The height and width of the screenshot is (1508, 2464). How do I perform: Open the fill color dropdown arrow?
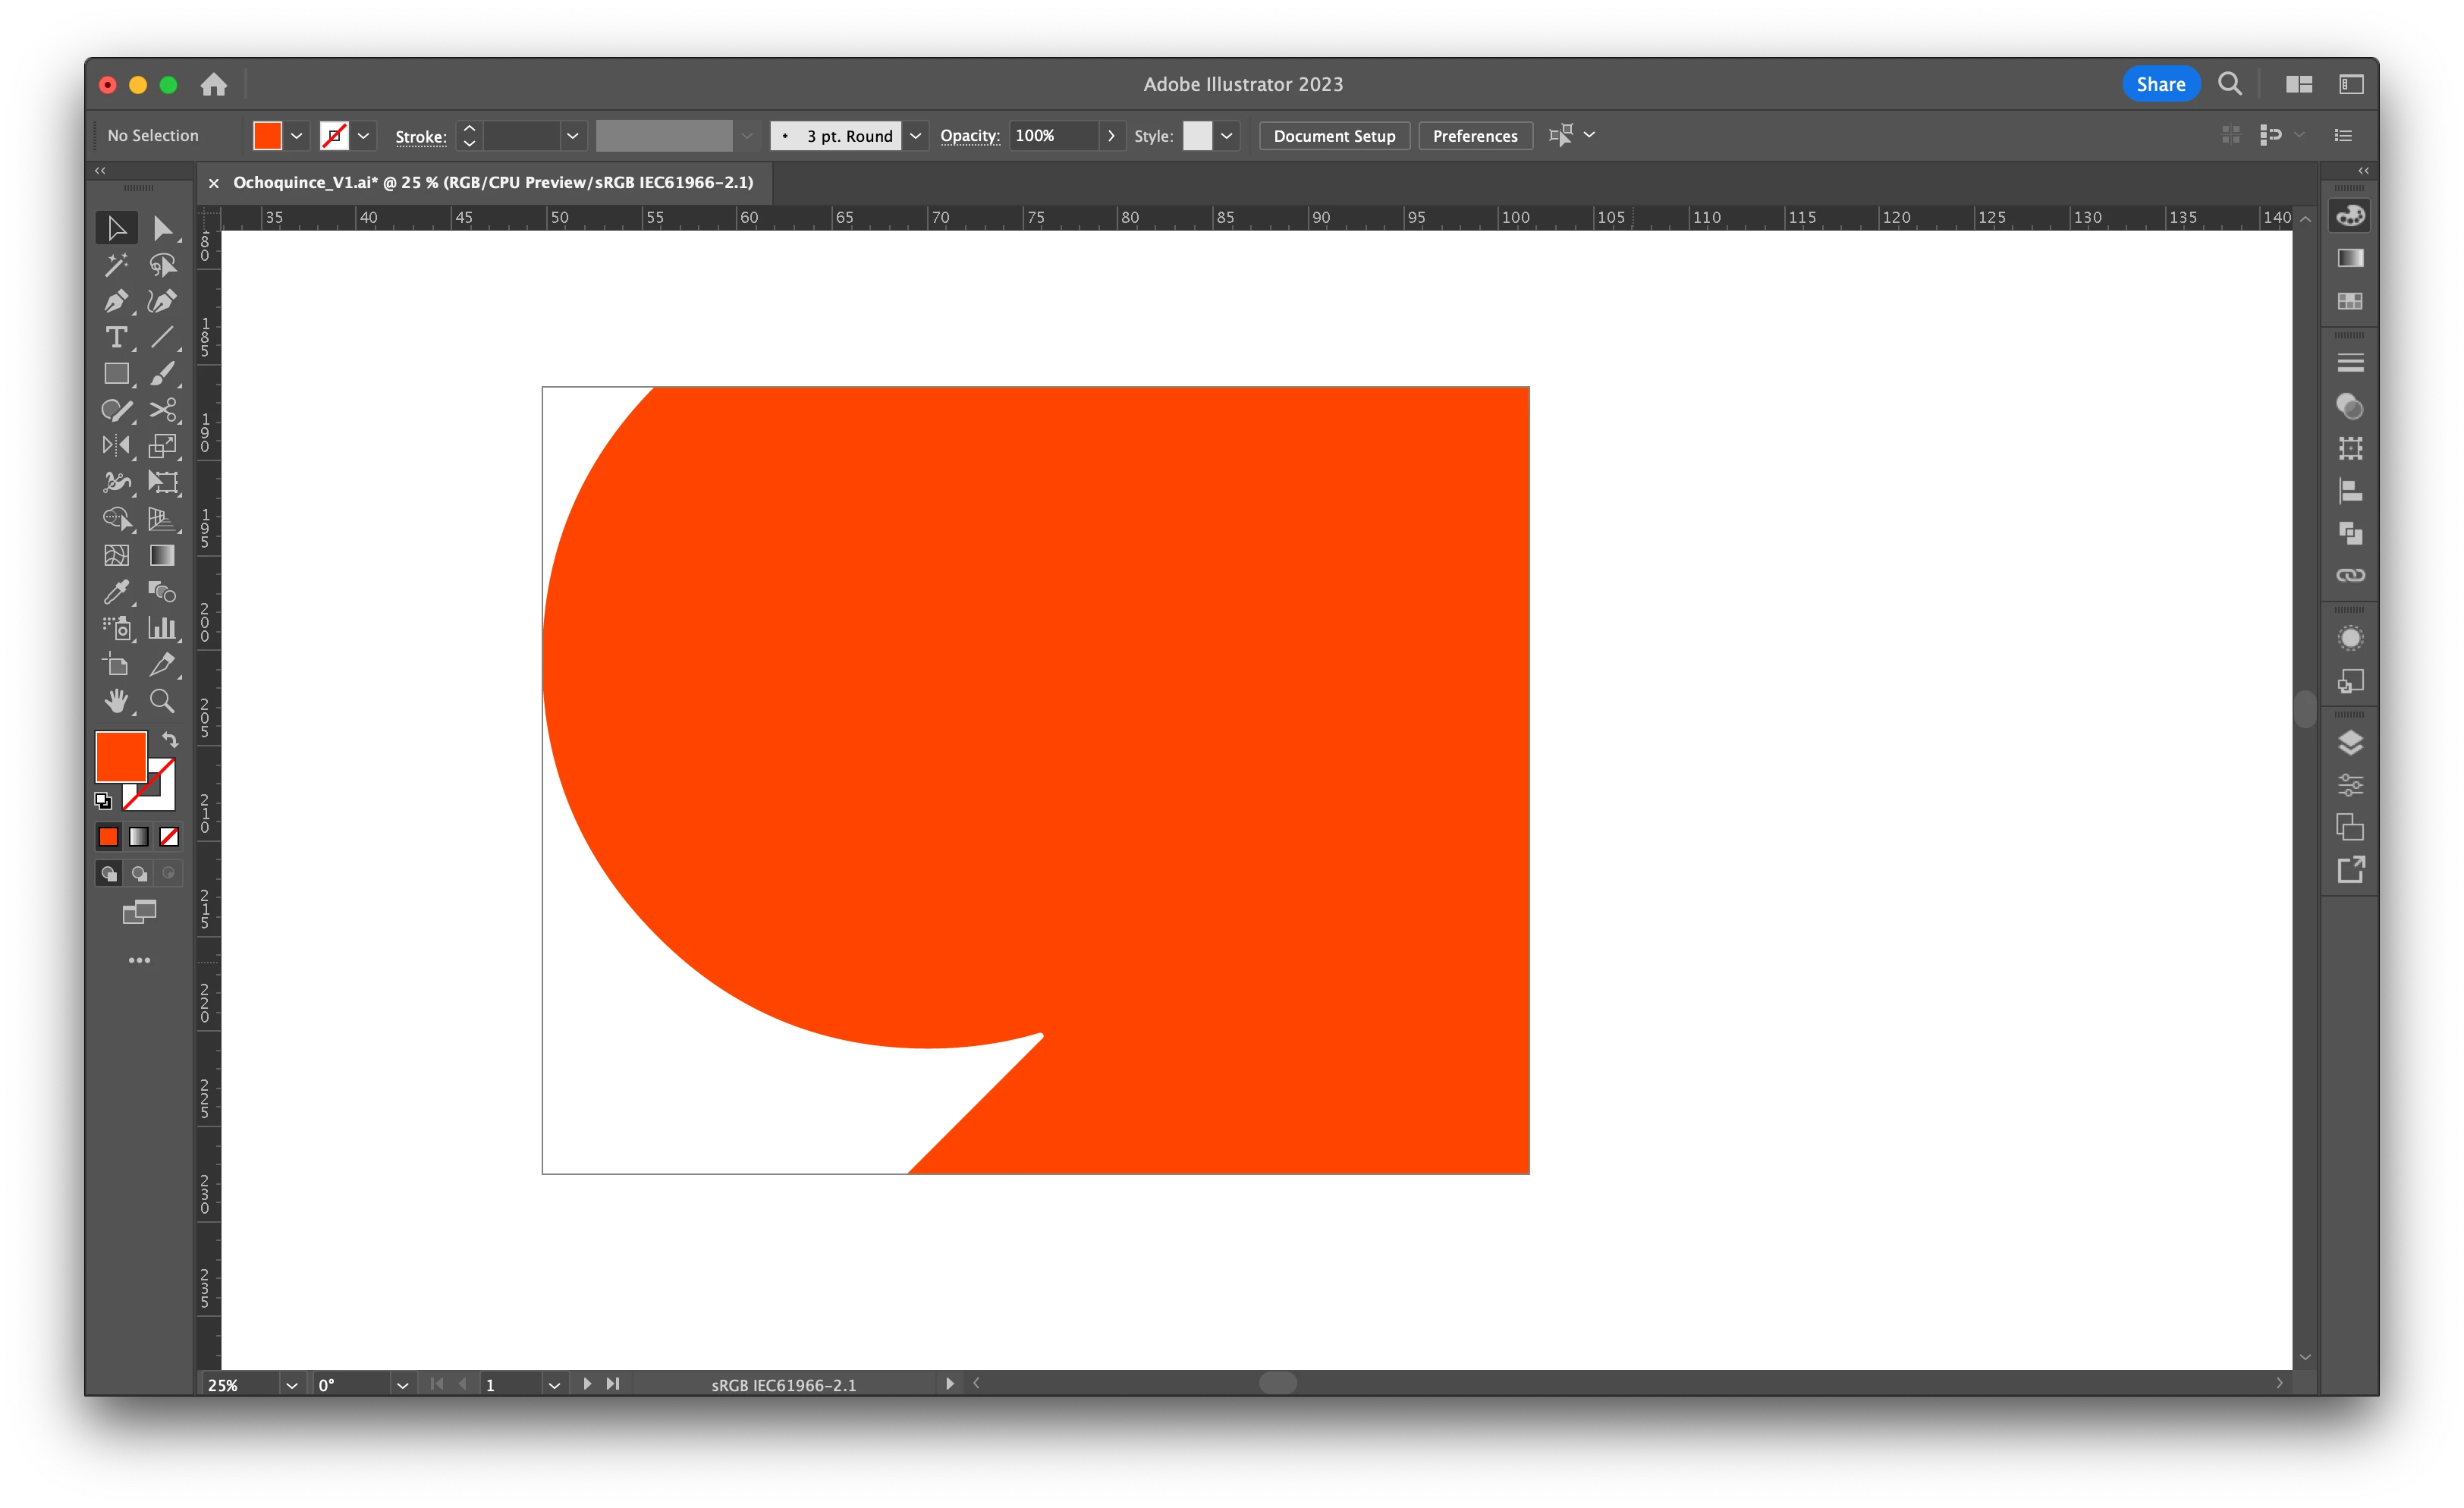click(296, 136)
